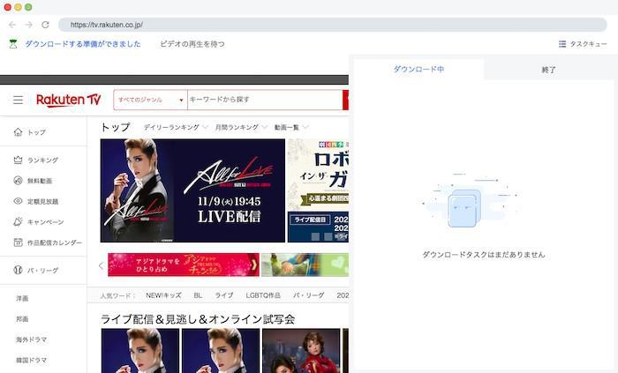Image resolution: width=618 pixels, height=373 pixels.
Task: Open the first live stream thumbnail
Action: (140, 351)
